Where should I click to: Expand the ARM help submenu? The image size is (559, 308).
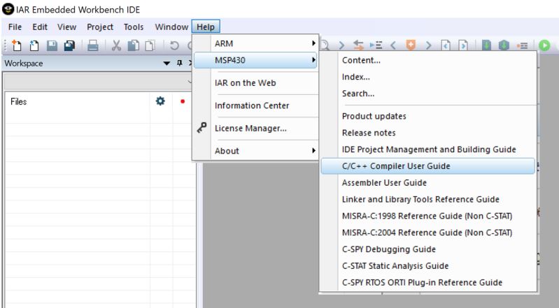click(x=255, y=43)
